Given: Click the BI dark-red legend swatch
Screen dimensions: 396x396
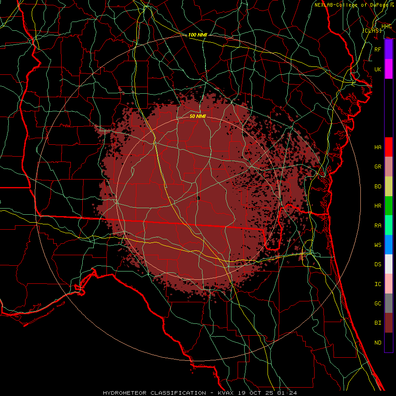Looking at the screenshot, I should [x=389, y=323].
